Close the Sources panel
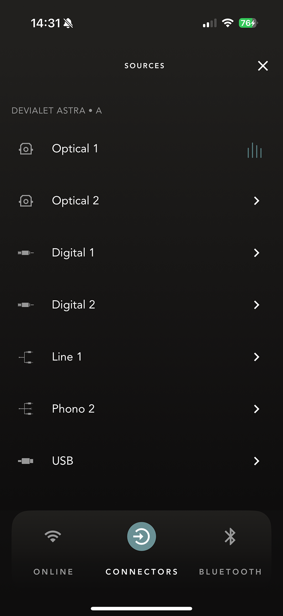This screenshot has width=283, height=616. click(x=263, y=66)
